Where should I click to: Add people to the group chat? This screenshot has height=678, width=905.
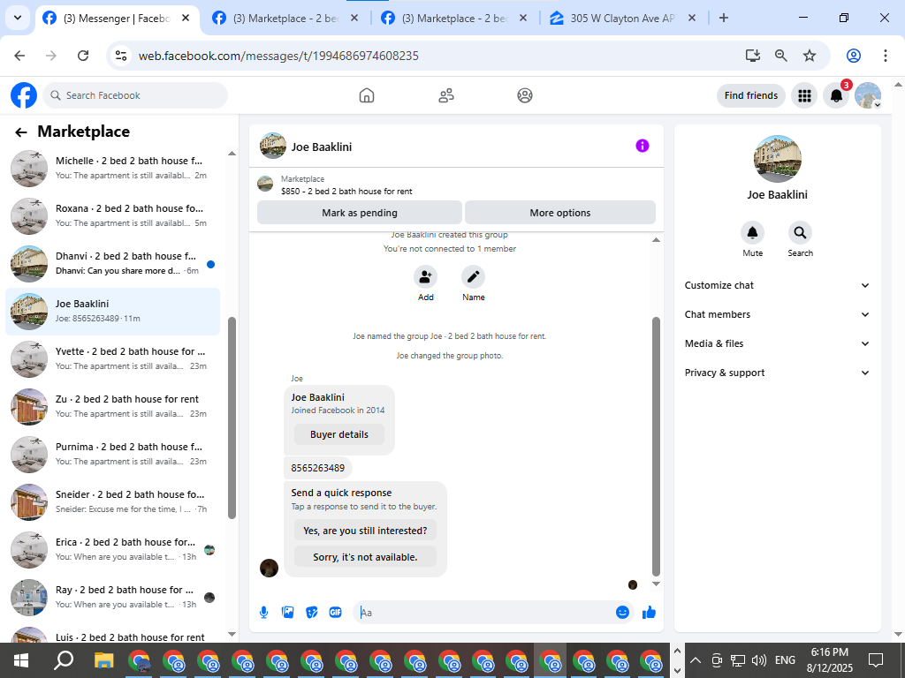point(425,277)
